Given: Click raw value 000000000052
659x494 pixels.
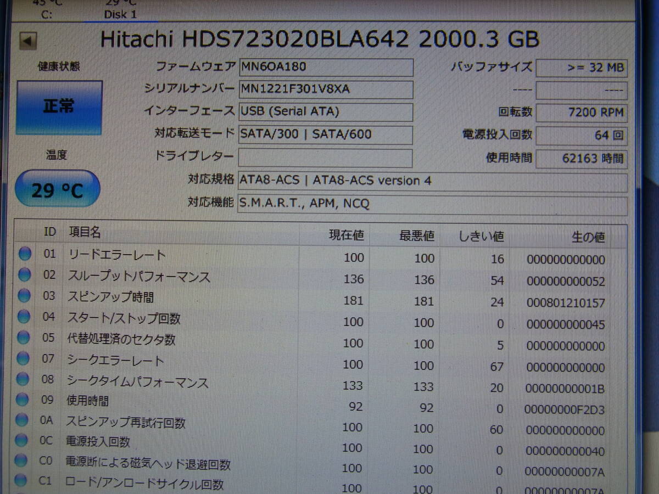Looking at the screenshot, I should (566, 282).
